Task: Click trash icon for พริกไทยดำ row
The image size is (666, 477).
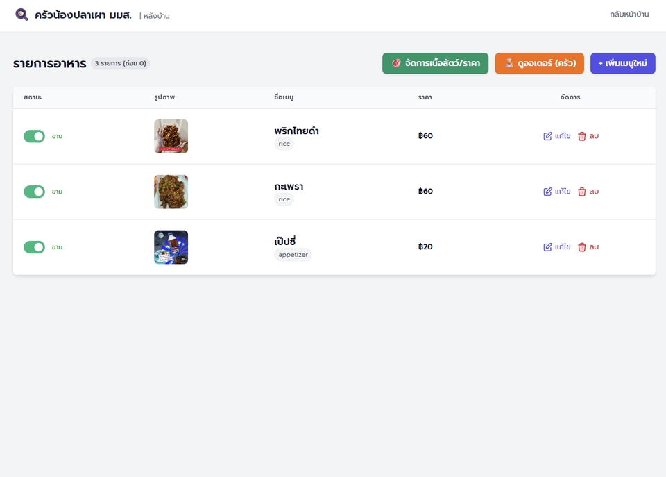Action: [x=582, y=136]
